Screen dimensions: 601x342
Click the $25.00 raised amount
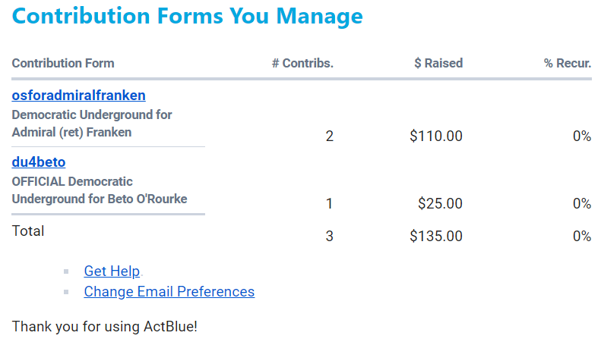pos(440,203)
